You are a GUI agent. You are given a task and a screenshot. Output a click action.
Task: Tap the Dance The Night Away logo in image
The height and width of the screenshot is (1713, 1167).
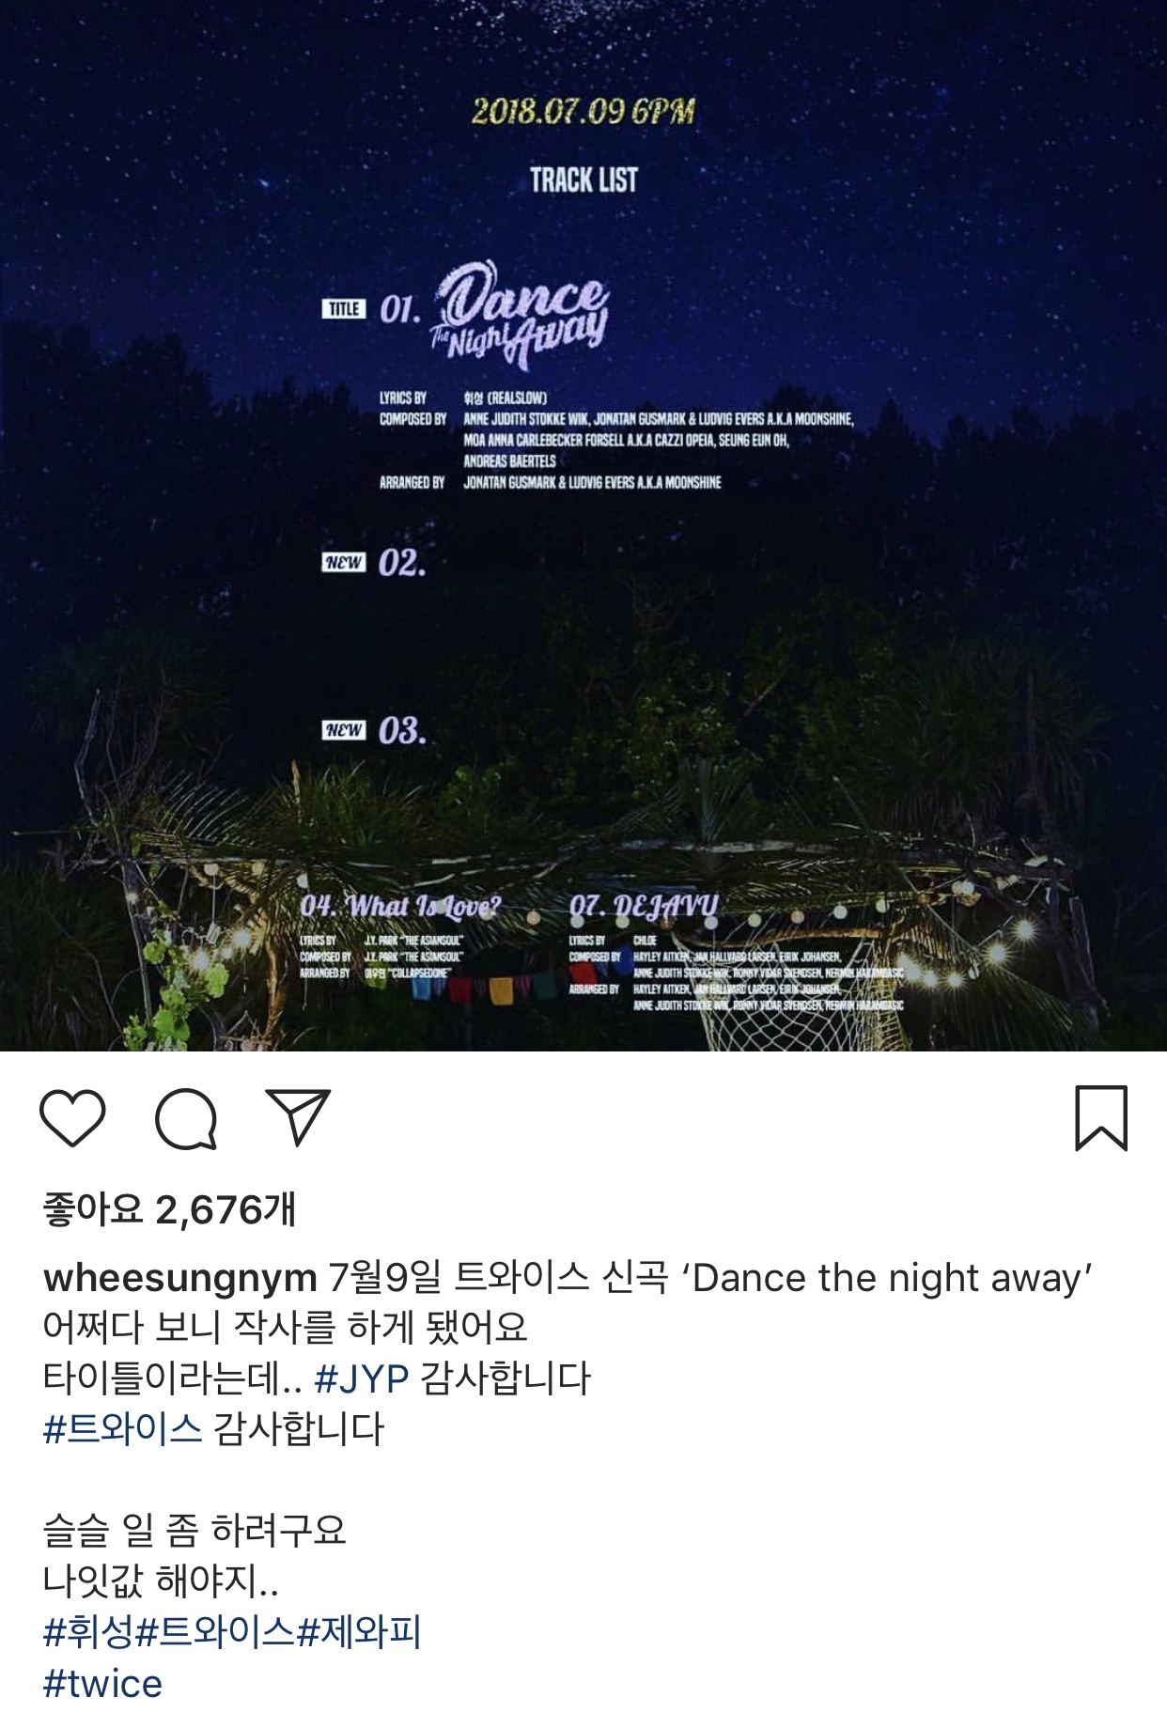coord(520,315)
